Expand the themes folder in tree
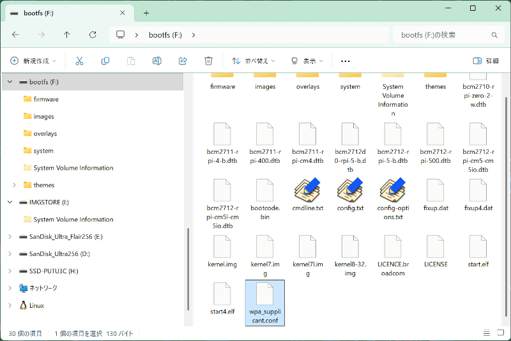The width and height of the screenshot is (511, 341). coord(14,185)
